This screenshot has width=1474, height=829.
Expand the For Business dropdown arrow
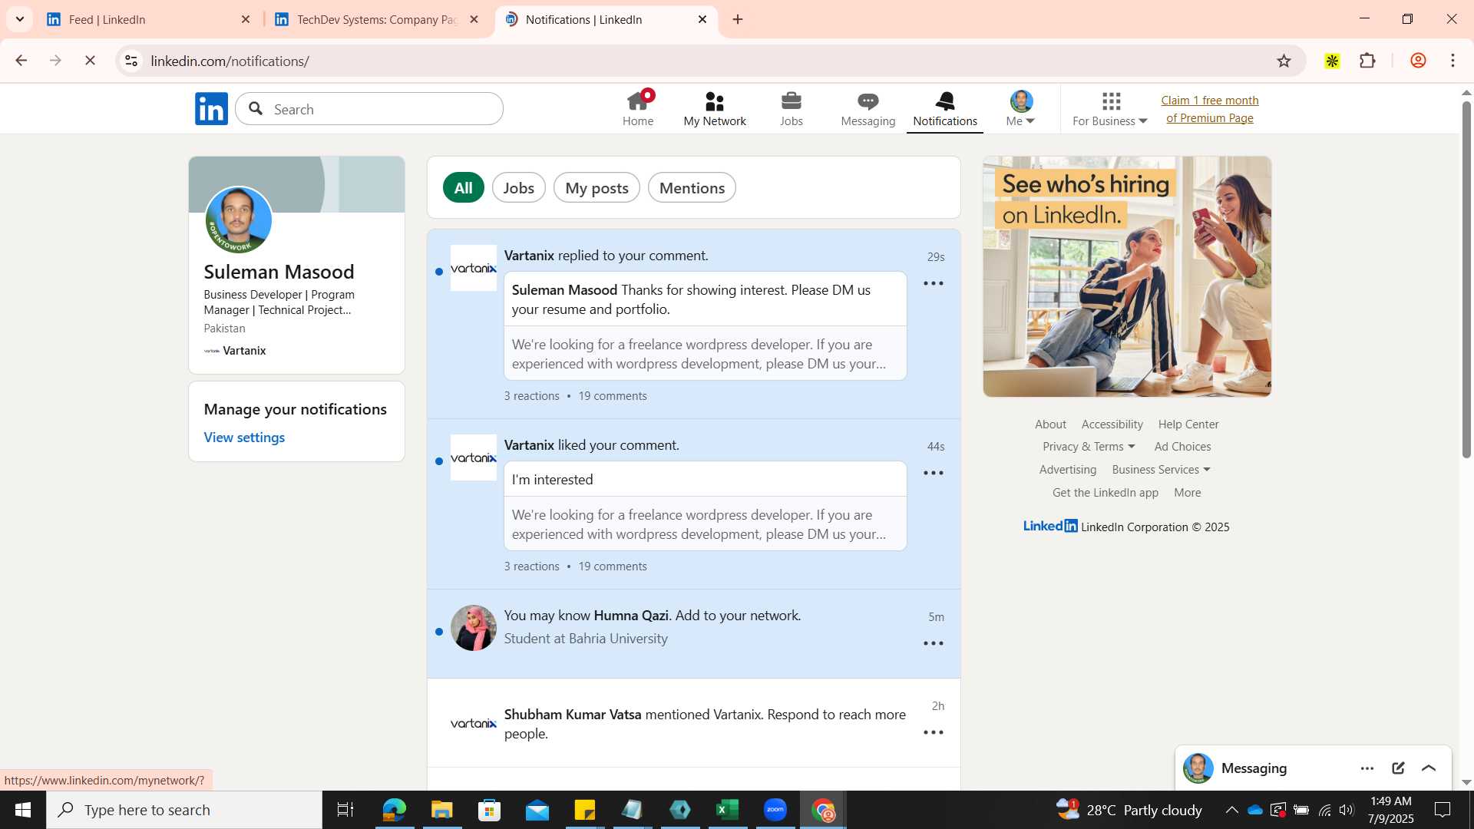click(x=1142, y=121)
